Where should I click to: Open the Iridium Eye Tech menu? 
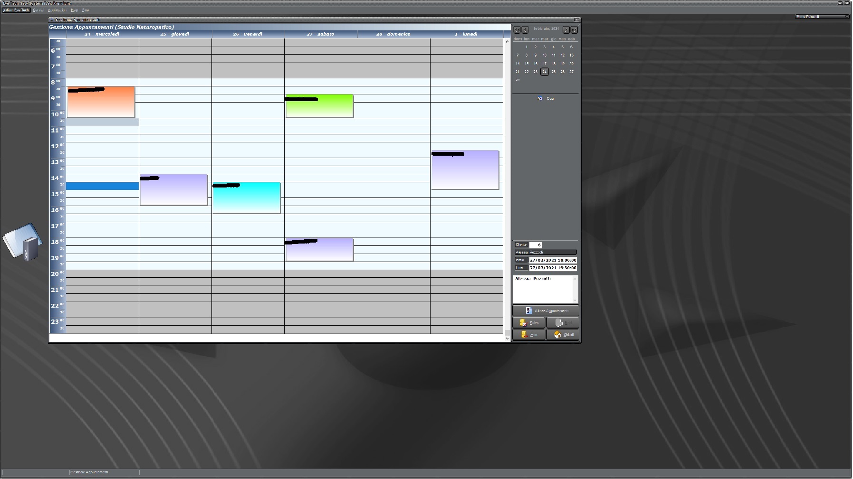pos(16,10)
